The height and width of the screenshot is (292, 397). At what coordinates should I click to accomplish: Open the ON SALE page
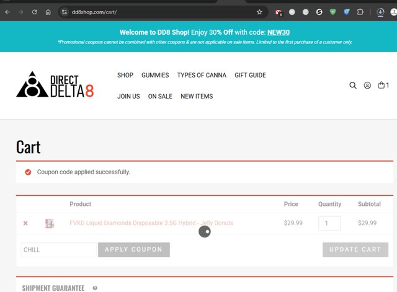pyautogui.click(x=160, y=97)
